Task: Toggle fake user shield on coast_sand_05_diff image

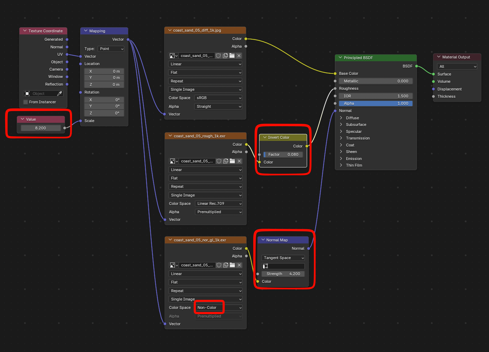Action: click(x=218, y=56)
